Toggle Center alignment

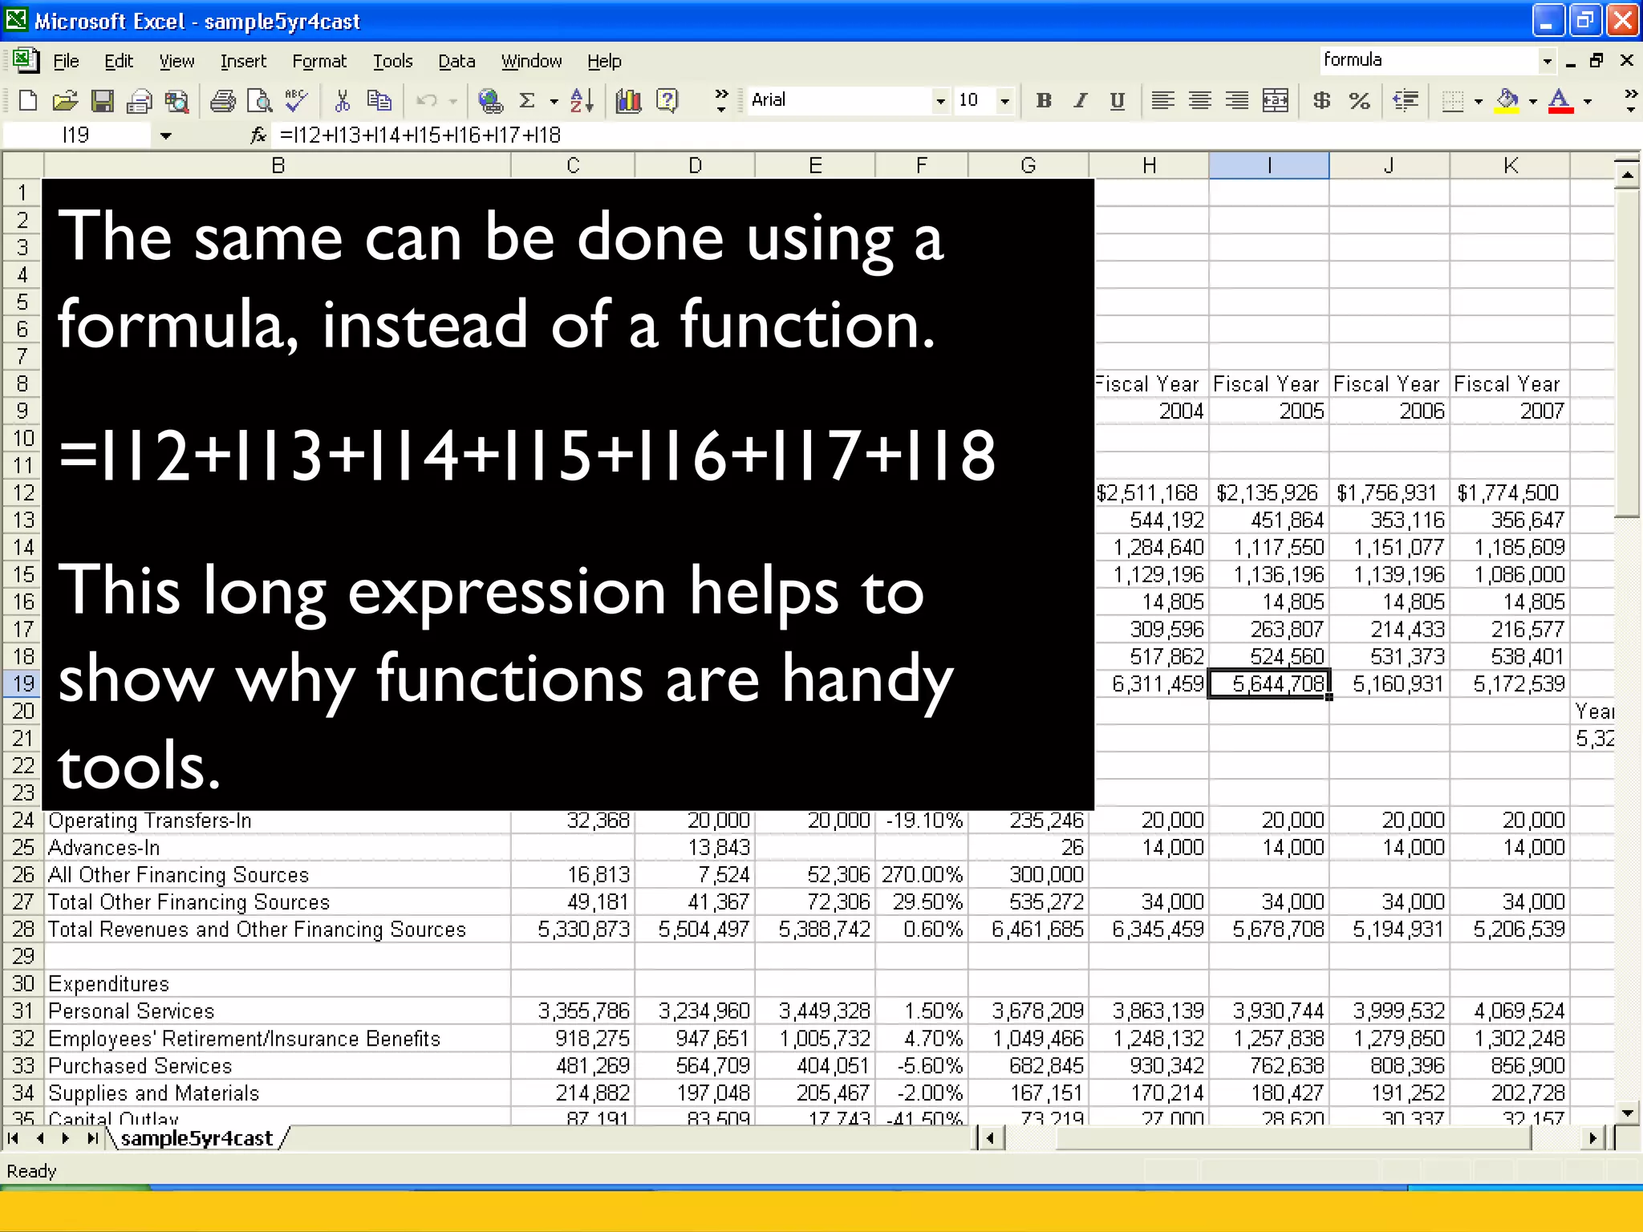[x=1200, y=100]
